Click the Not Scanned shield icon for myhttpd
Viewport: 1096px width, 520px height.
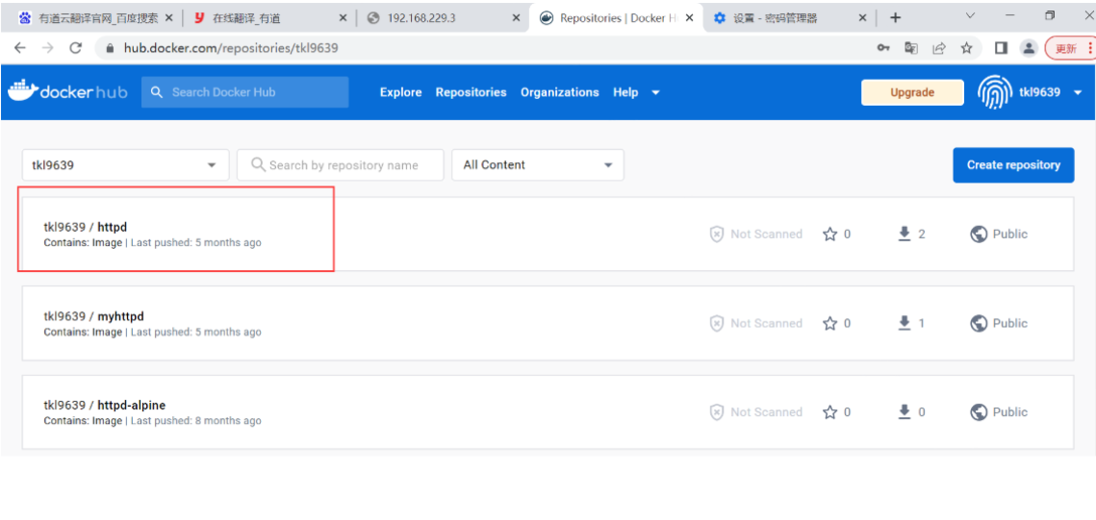pyautogui.click(x=717, y=323)
